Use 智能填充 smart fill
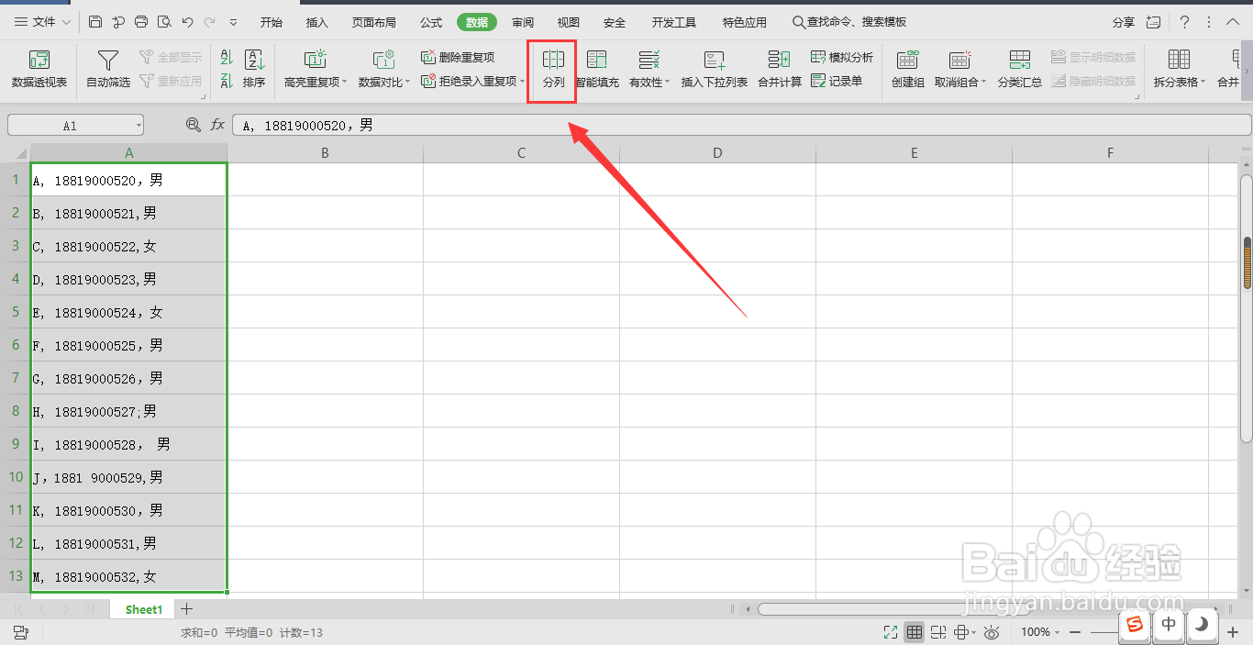Viewport: 1253px width, 645px height. 597,70
